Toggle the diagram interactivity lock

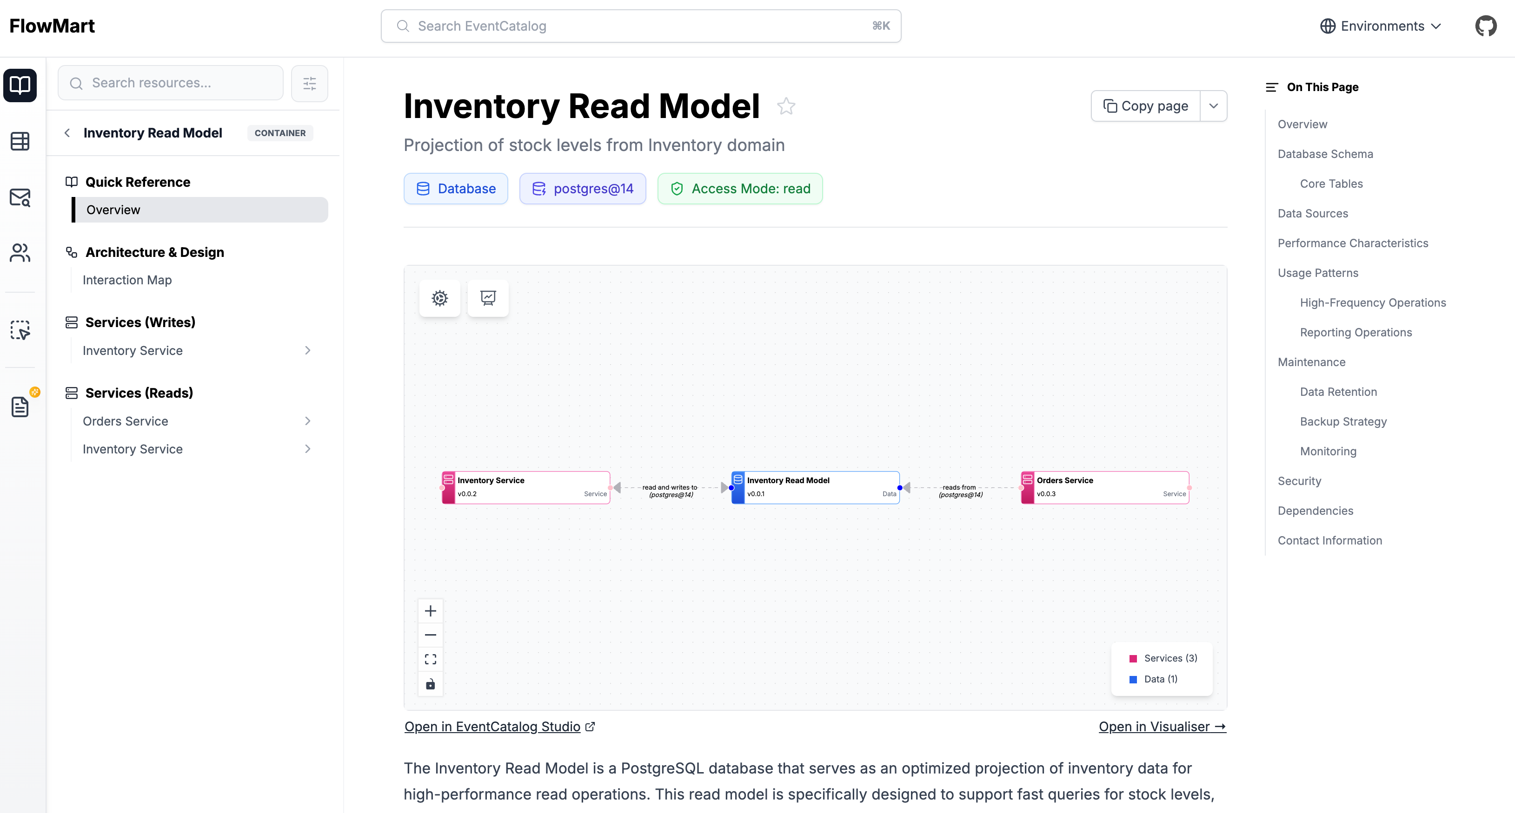pos(431,684)
